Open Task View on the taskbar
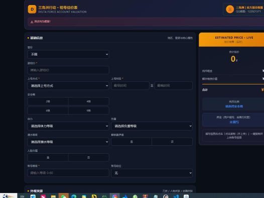This screenshot has height=198, width=264. tap(22, 196)
